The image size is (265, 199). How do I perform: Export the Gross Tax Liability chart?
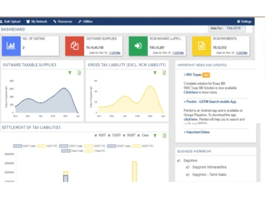164,73
